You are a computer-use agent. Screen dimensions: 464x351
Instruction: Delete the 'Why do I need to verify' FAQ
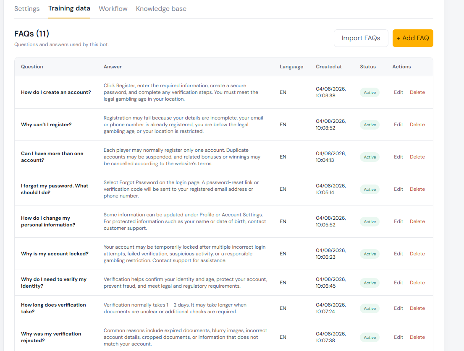tap(417, 283)
